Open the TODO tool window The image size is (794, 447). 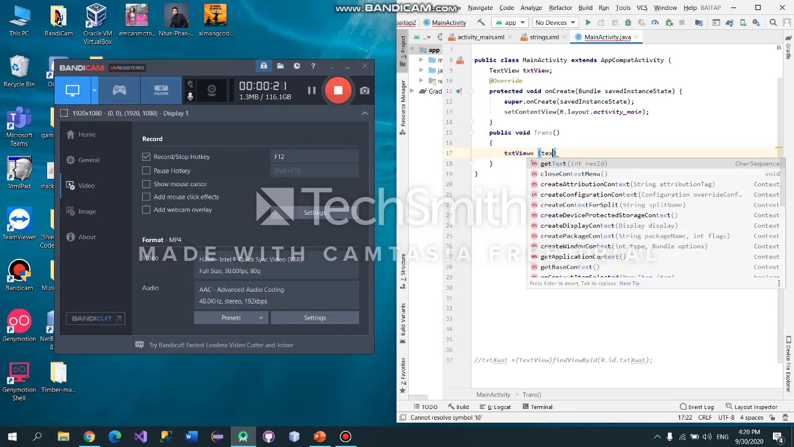click(425, 407)
